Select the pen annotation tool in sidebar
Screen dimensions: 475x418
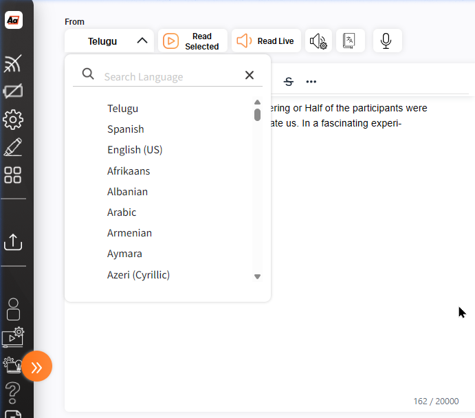[13, 147]
